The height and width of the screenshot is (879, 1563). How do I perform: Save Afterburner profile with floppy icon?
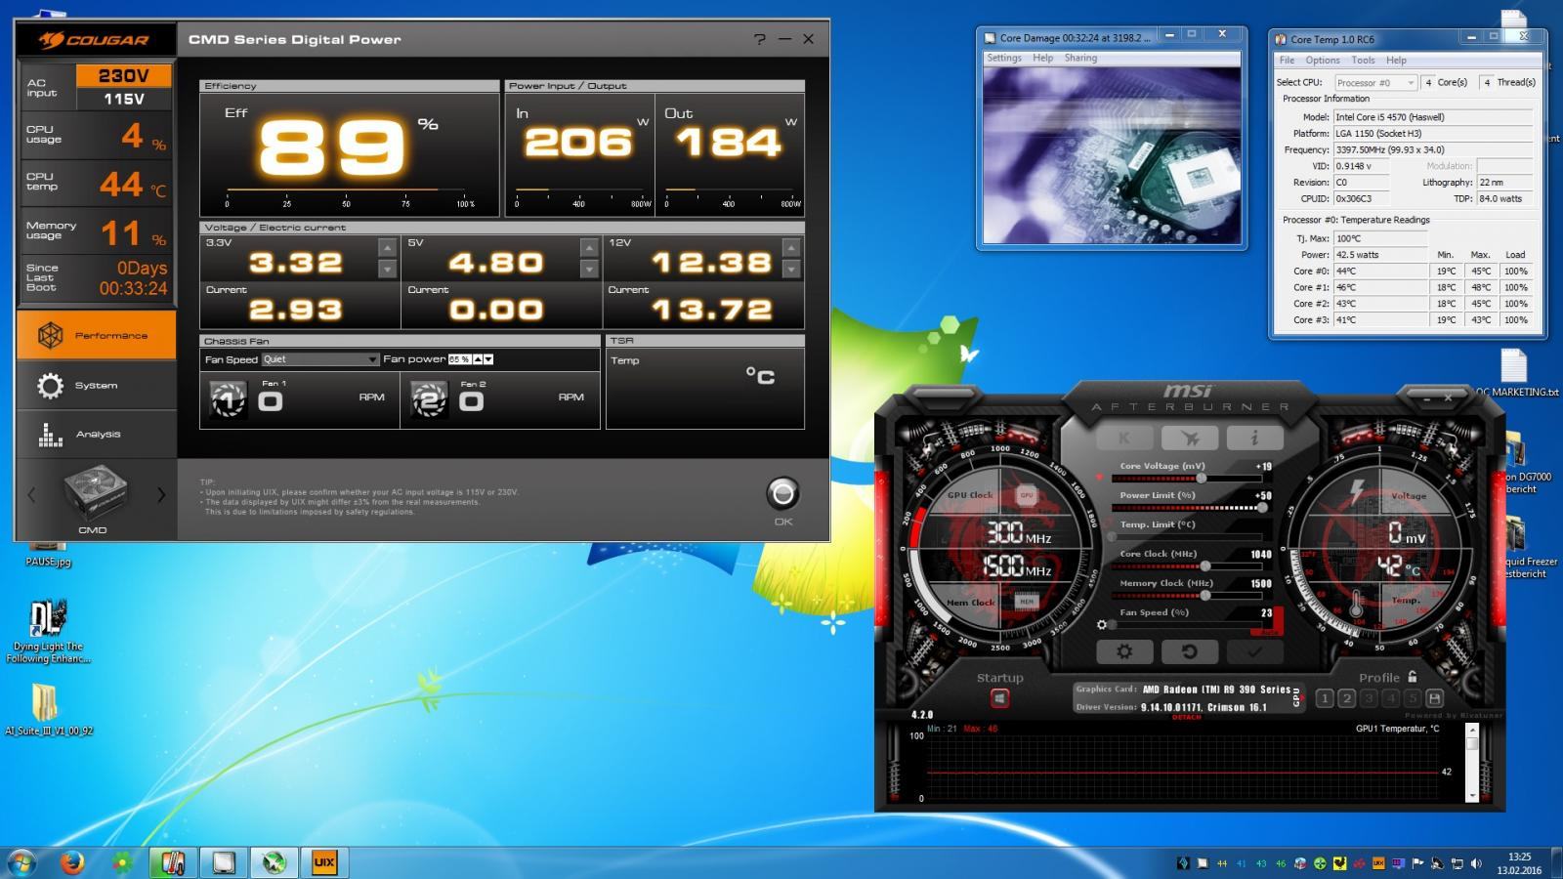(1434, 698)
